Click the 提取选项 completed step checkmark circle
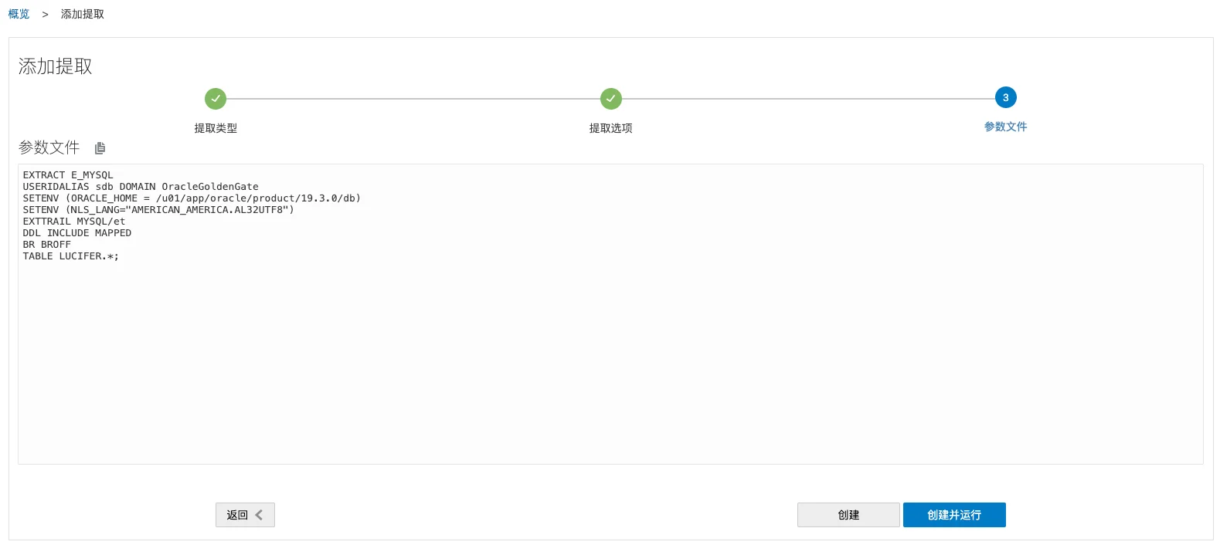This screenshot has height=545, width=1220. coord(611,99)
